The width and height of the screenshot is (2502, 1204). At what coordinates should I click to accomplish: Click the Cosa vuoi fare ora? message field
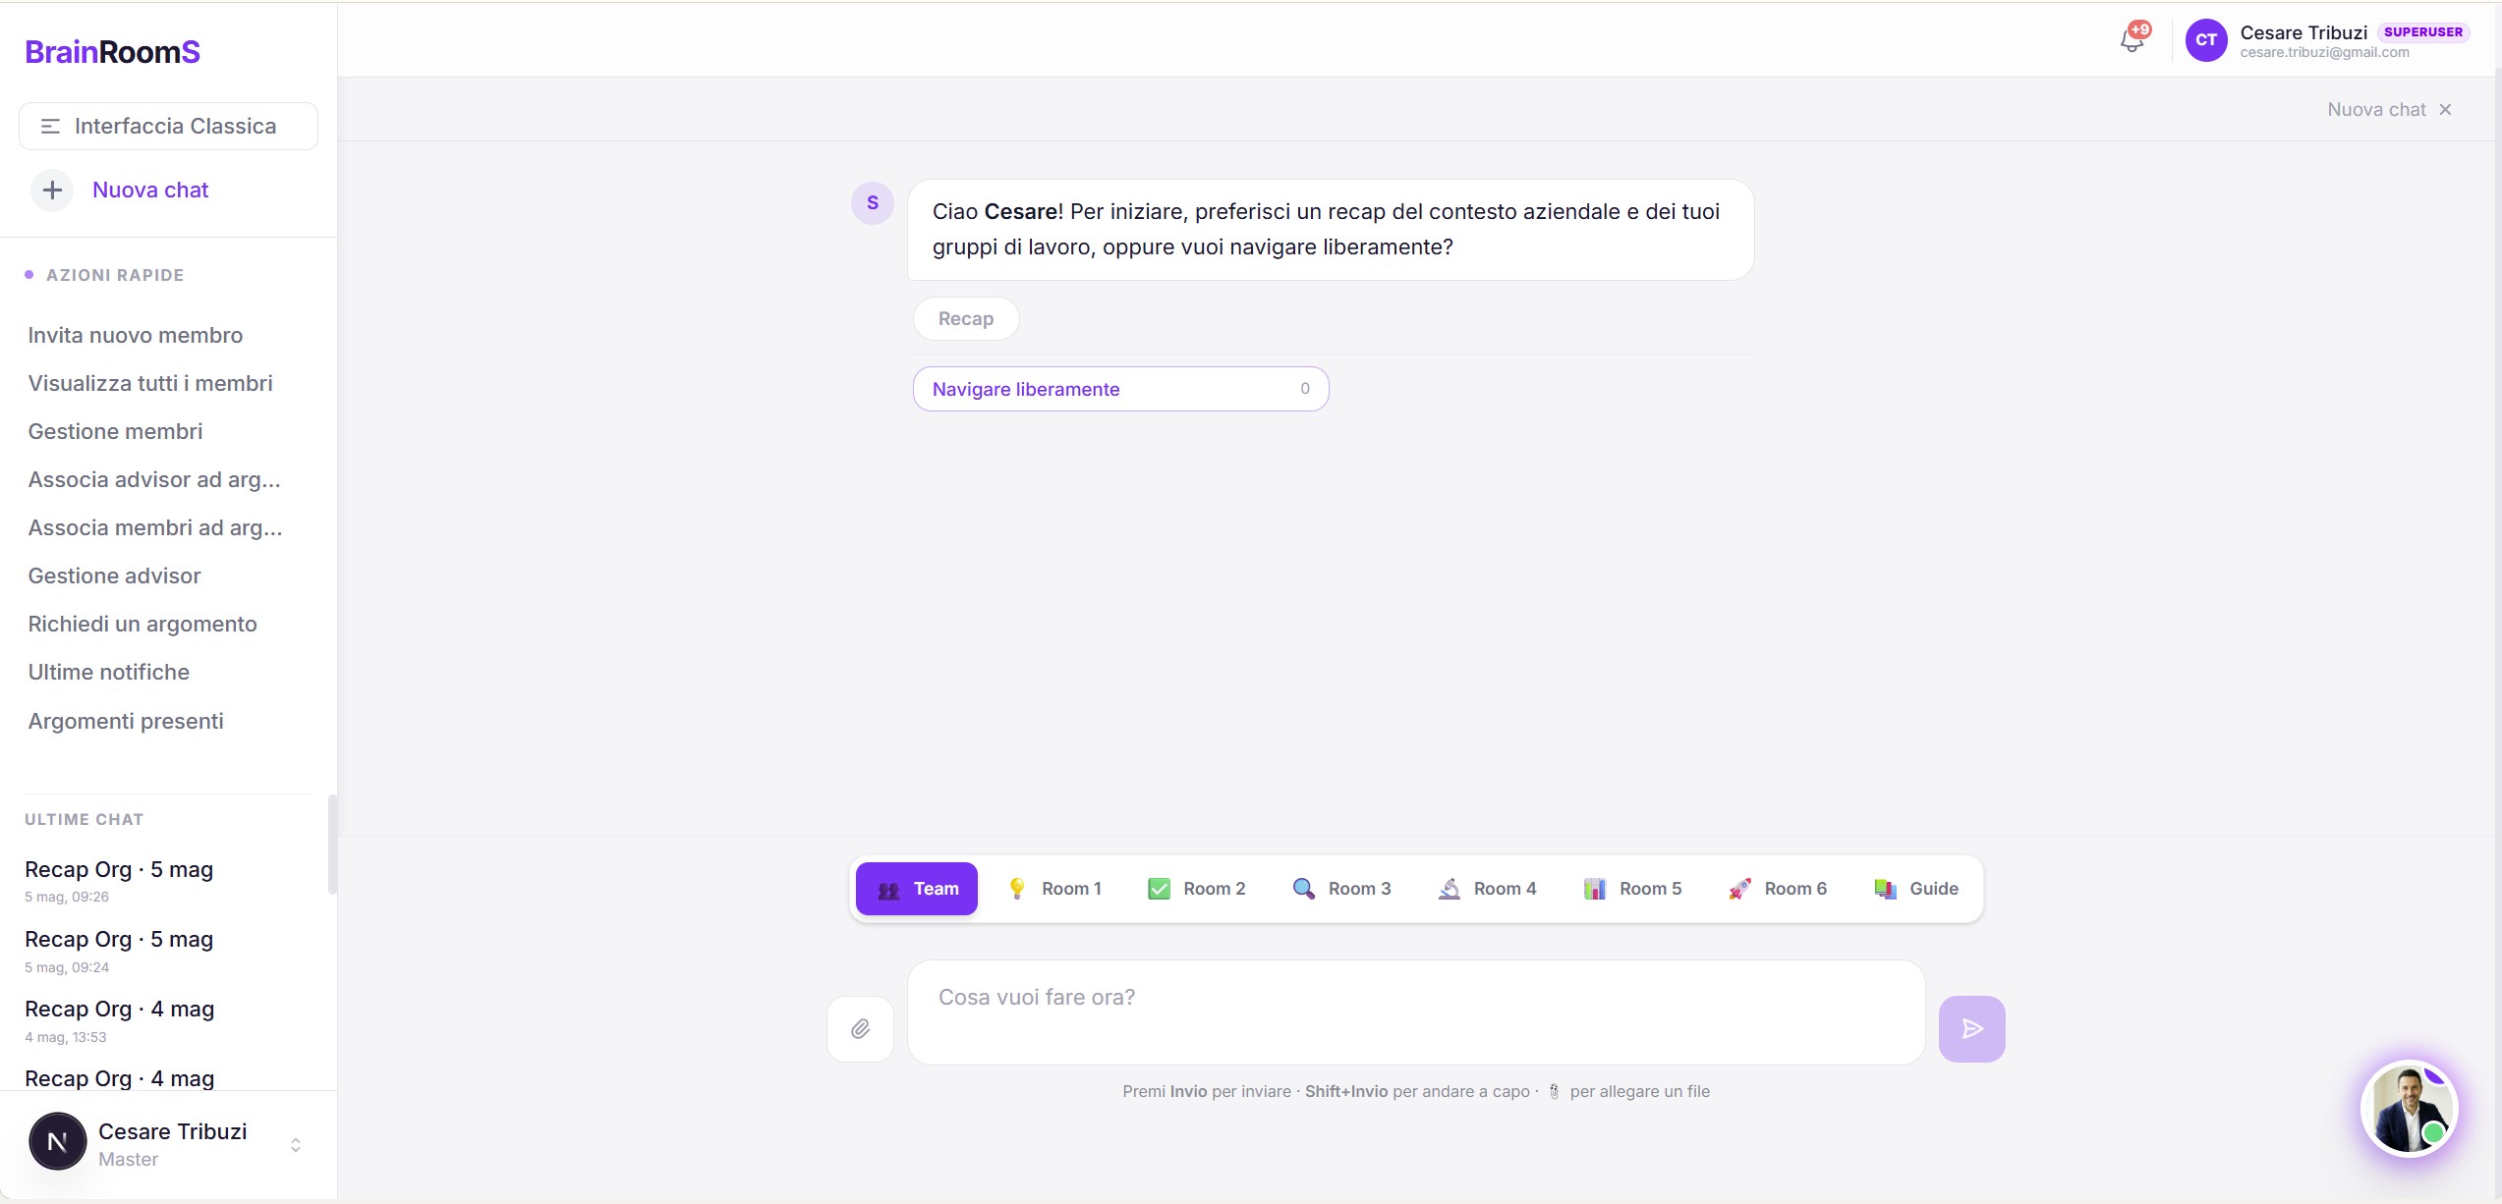[x=1415, y=1012]
